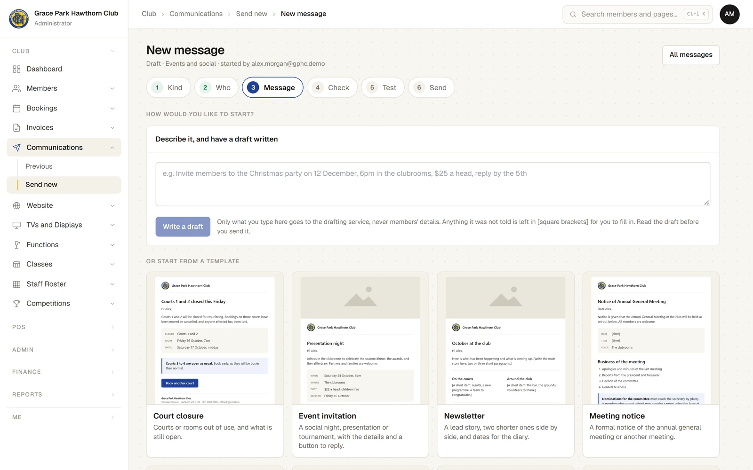Expand the POS sidebar section

click(x=64, y=327)
